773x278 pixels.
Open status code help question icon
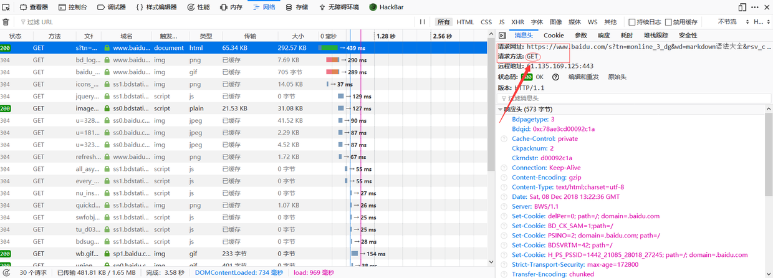[x=555, y=77]
